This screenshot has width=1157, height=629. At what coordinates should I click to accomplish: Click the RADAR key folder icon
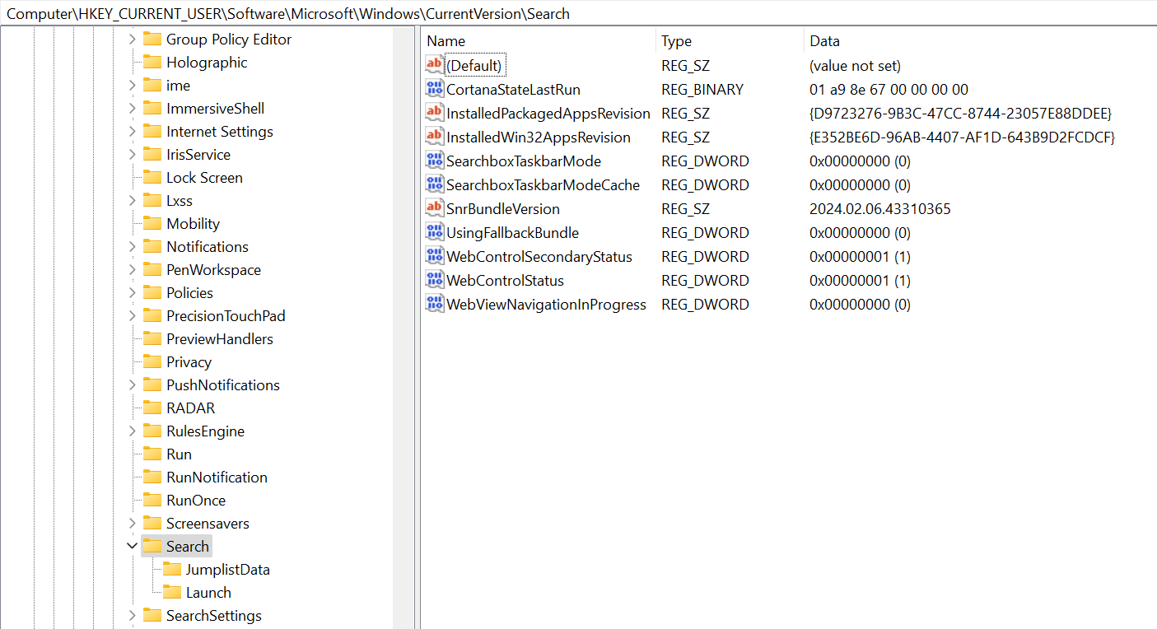pos(152,408)
